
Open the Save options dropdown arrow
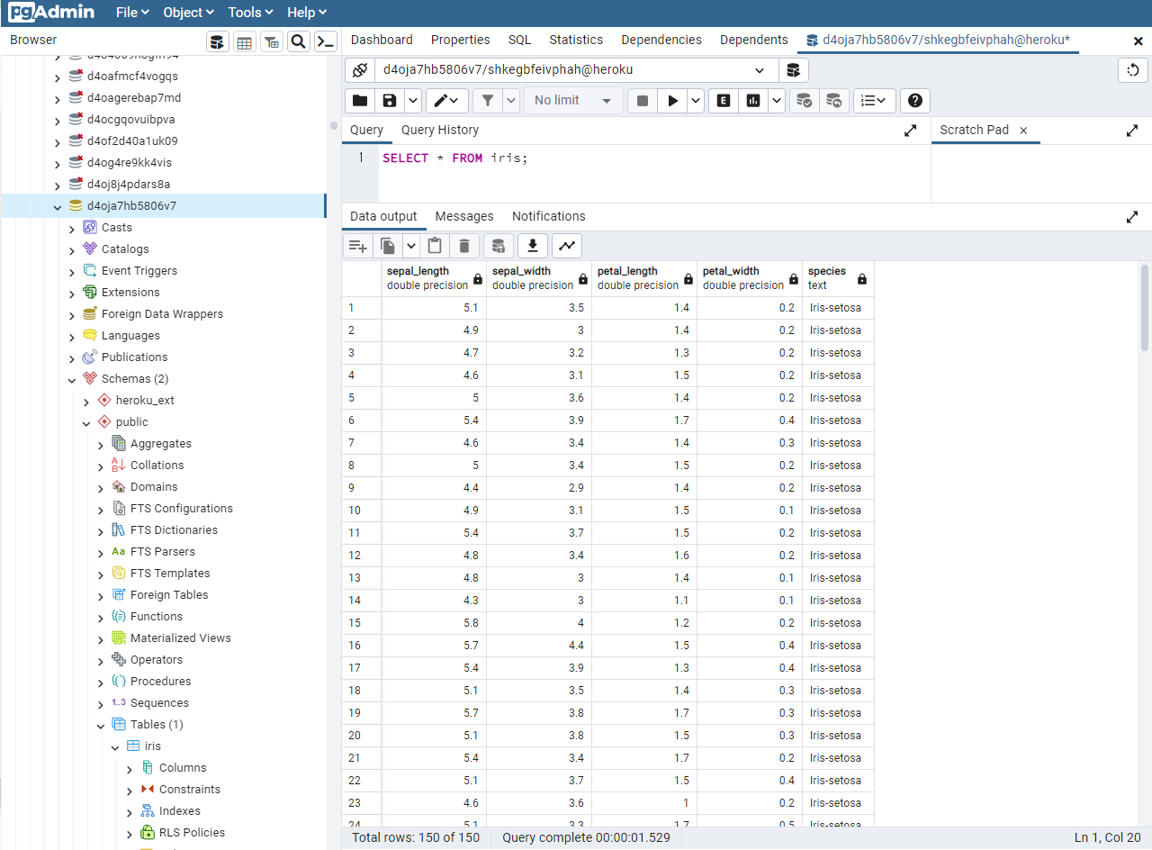click(x=412, y=101)
